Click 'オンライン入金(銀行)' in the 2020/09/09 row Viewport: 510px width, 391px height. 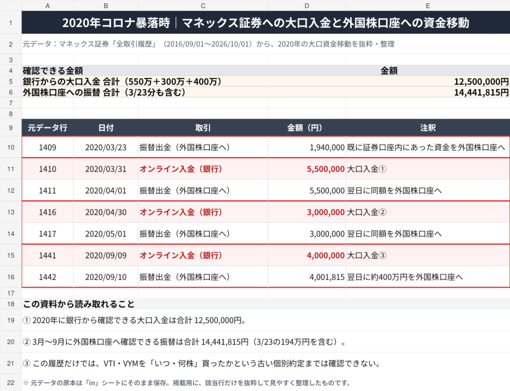click(203, 256)
